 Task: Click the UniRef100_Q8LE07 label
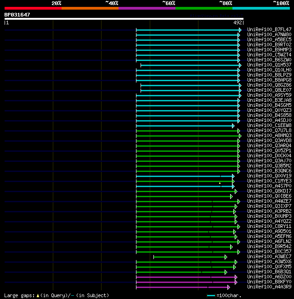[x=269, y=90]
